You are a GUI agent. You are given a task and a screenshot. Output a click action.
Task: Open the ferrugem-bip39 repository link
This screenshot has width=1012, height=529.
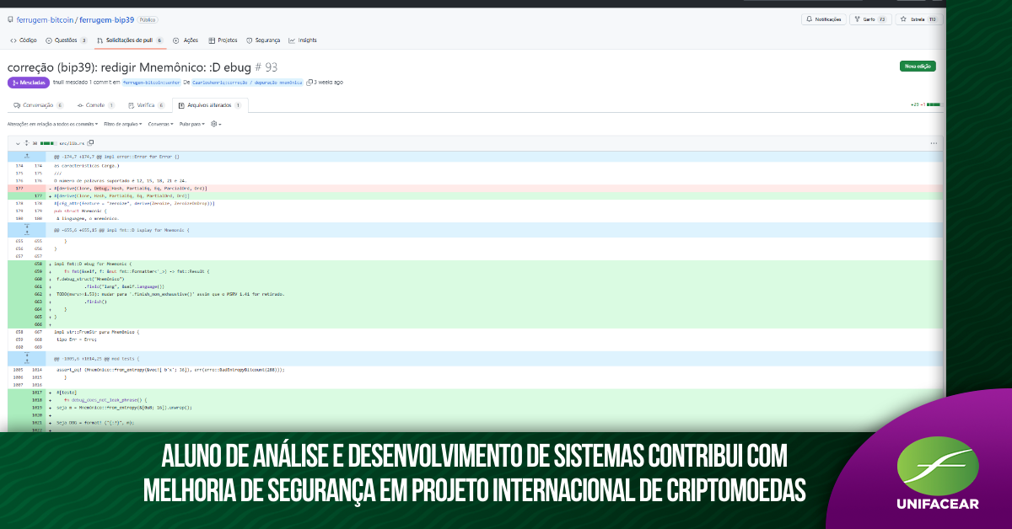click(x=106, y=19)
